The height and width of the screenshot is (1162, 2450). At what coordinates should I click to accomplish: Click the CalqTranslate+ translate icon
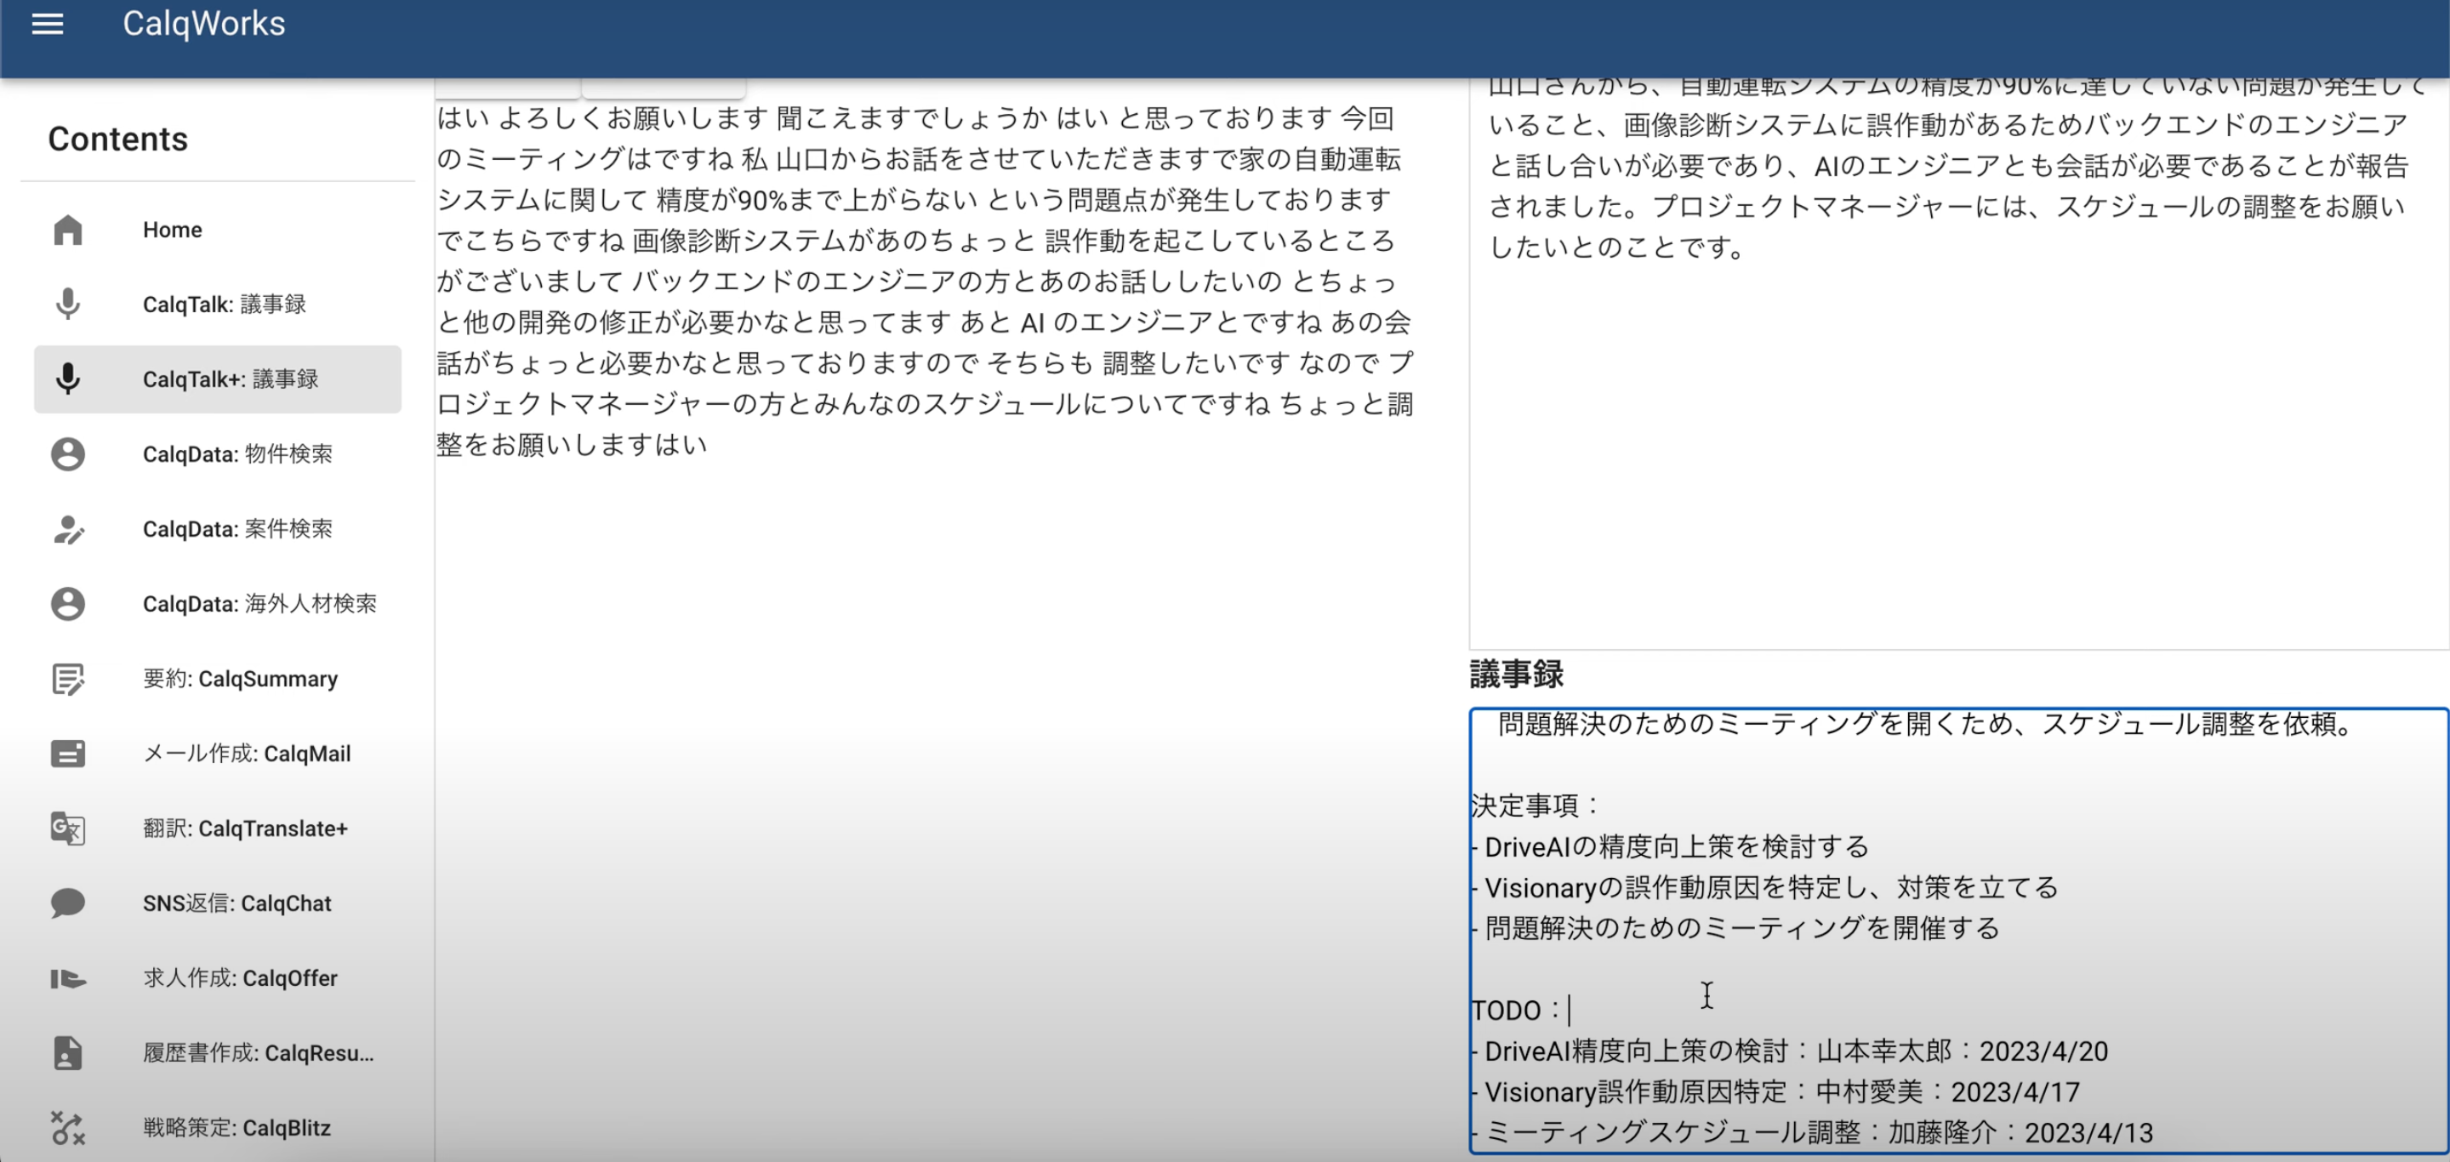(67, 829)
